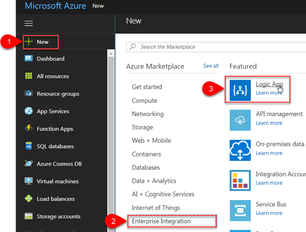Click the green plus New icon
This screenshot has width=306, height=232.
pos(29,42)
